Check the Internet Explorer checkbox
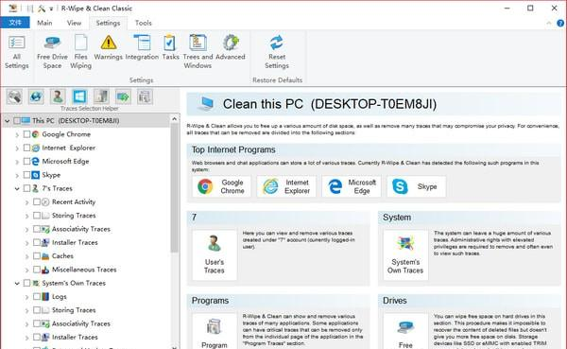 pyautogui.click(x=26, y=148)
